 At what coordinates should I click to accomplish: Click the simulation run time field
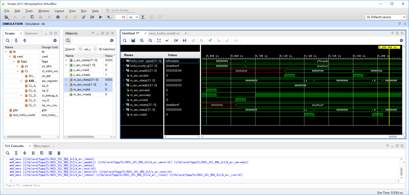tap(121, 17)
